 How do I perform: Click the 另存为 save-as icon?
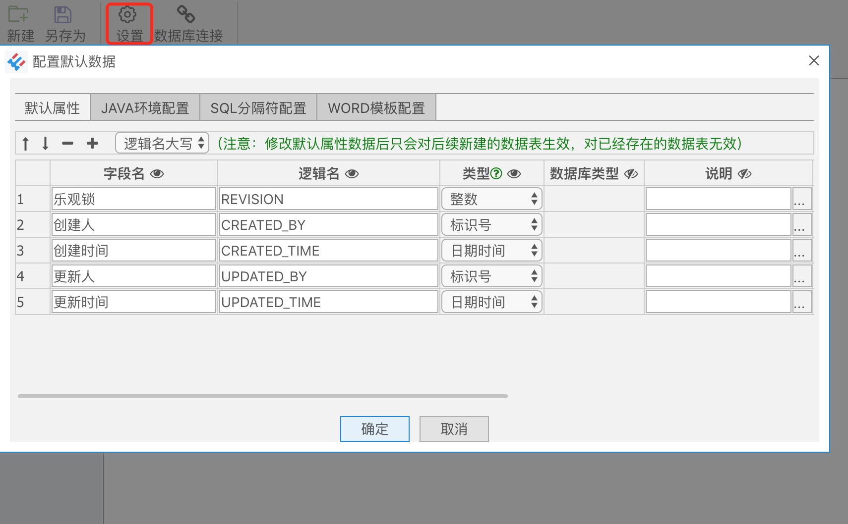[x=63, y=14]
